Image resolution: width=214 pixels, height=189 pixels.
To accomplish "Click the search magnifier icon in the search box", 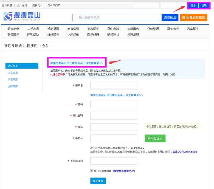I will point(77,18).
